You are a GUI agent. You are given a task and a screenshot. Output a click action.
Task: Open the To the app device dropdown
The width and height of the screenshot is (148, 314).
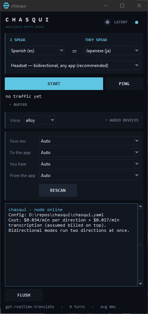(89, 153)
